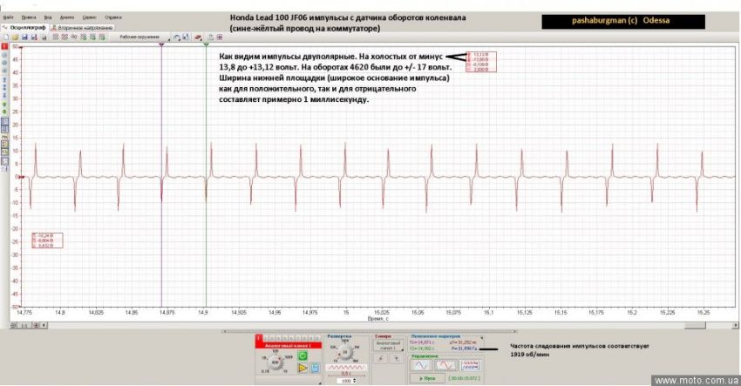Toggle the green channel enable checkmark button
The height and width of the screenshot is (386, 741).
303,356
